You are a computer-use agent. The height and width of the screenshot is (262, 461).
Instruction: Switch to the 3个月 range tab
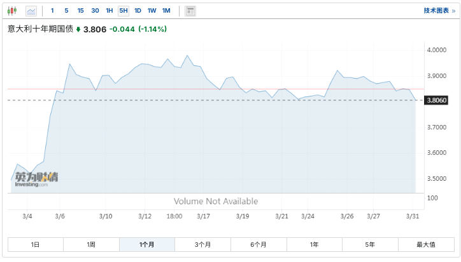[202, 245]
